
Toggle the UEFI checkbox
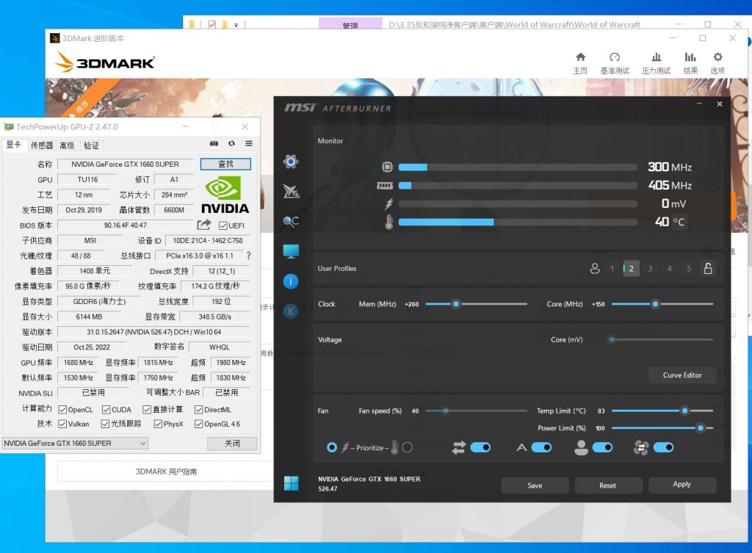coord(223,225)
